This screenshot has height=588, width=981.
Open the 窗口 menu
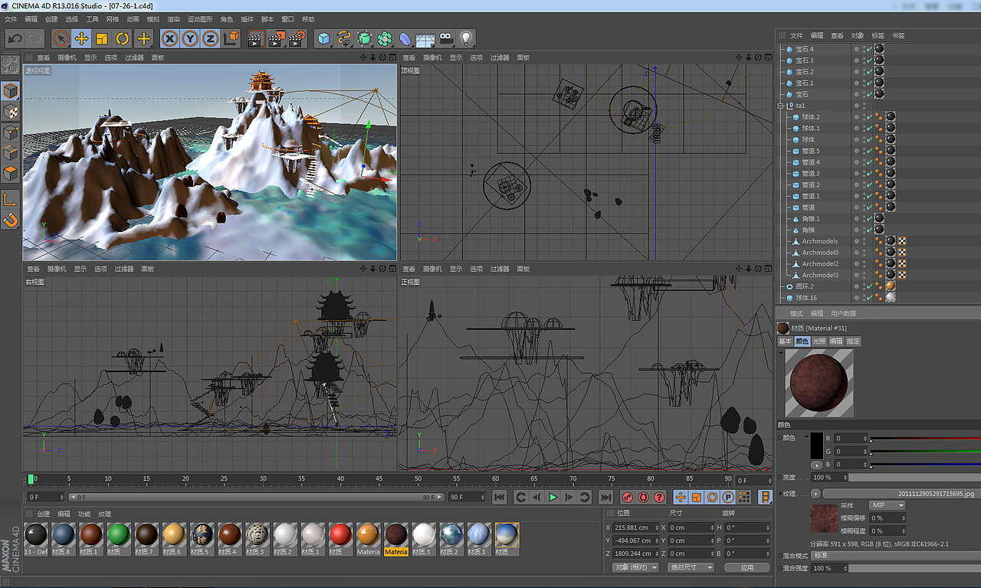pyautogui.click(x=288, y=19)
